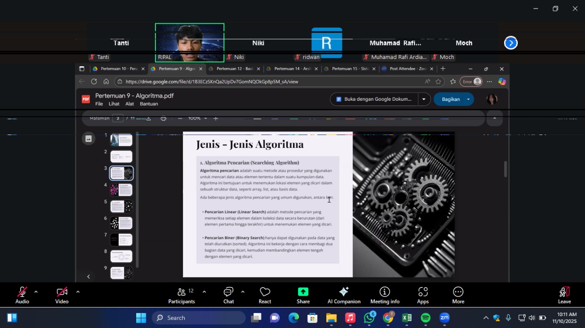Switch to Pertemuan 12 browser tab
The width and height of the screenshot is (585, 328).
pos(233,69)
